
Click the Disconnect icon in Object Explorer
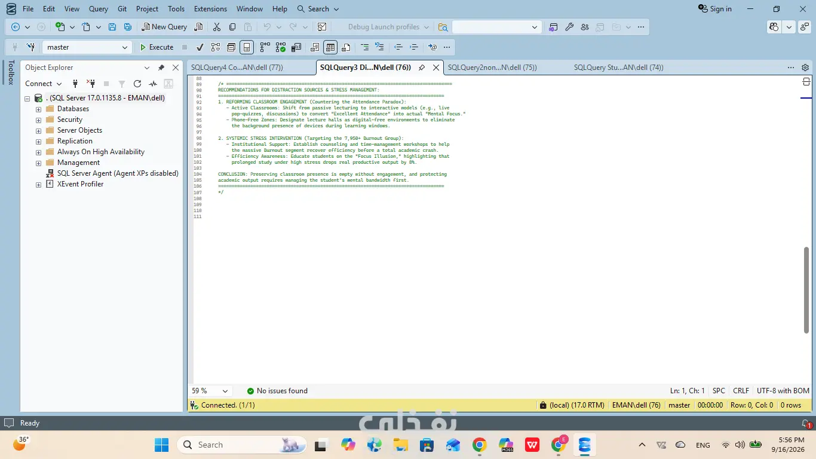pos(91,84)
